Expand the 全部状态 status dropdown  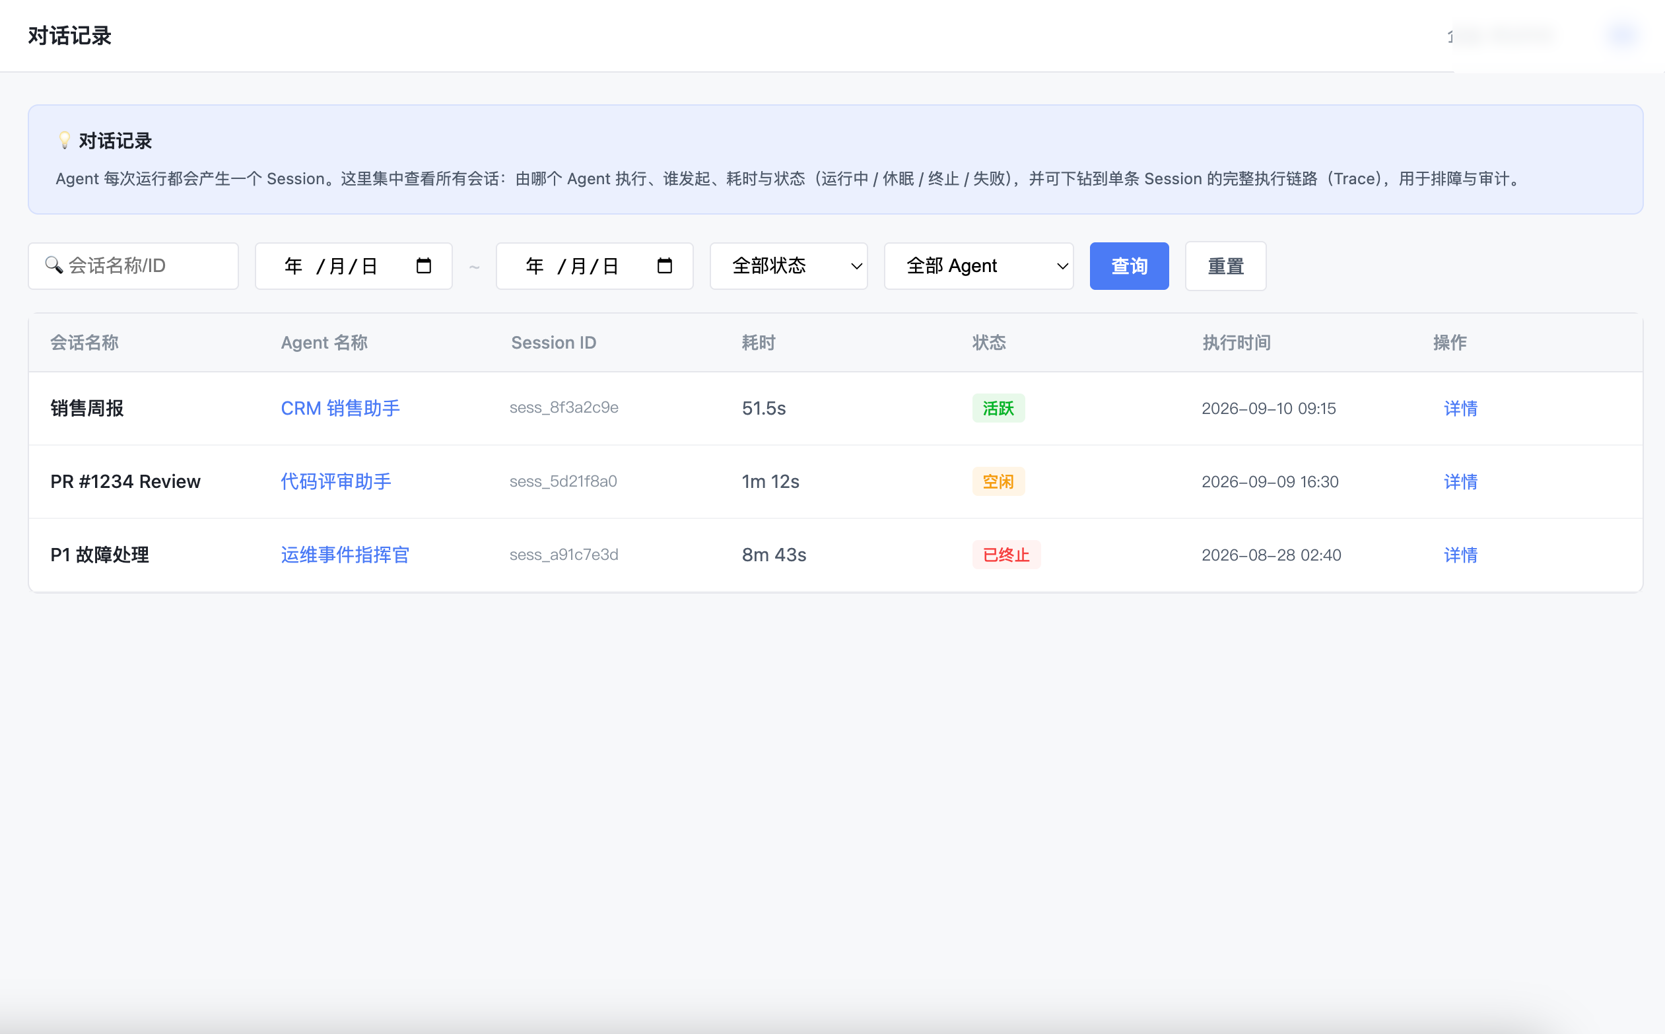788,265
